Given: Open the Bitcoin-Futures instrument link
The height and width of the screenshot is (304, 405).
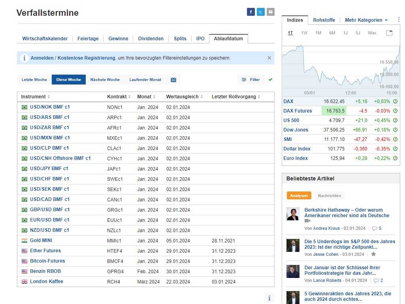Looking at the screenshot, I should (x=47, y=261).
